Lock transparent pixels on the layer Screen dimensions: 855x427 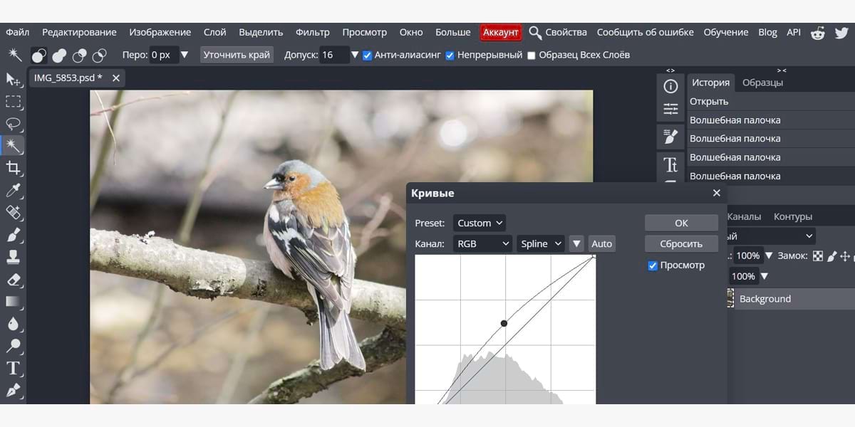click(x=818, y=256)
